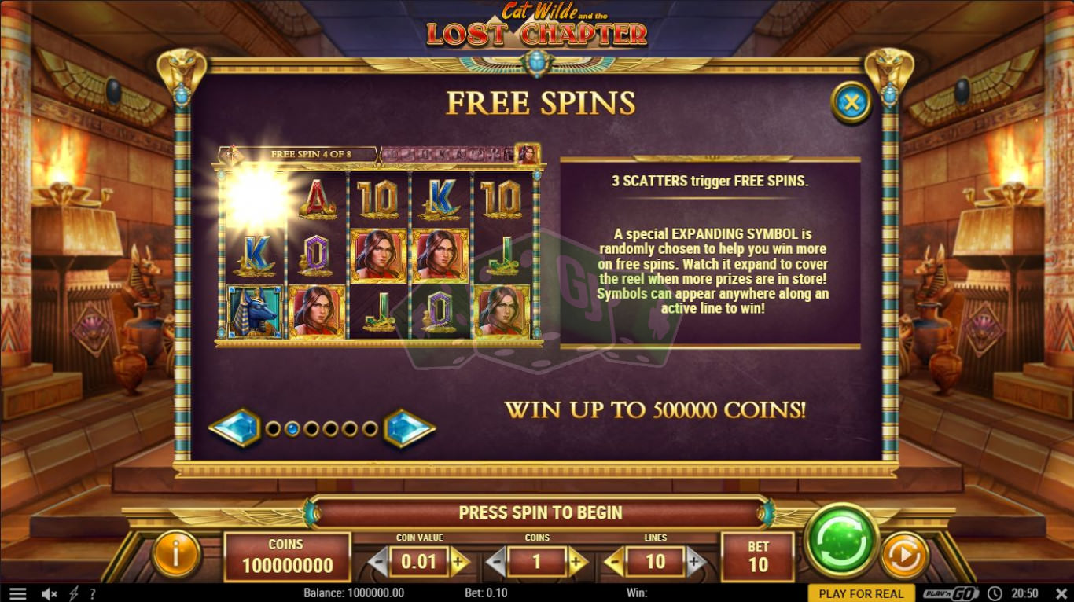This screenshot has height=602, width=1074.
Task: Mute sound with the speaker icon
Action: point(49,593)
